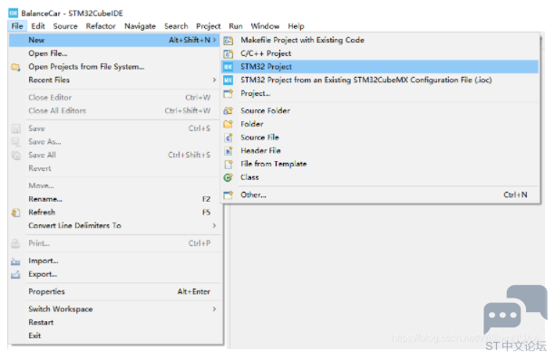Click the Header File icon
The height and width of the screenshot is (360, 555).
[x=229, y=151]
